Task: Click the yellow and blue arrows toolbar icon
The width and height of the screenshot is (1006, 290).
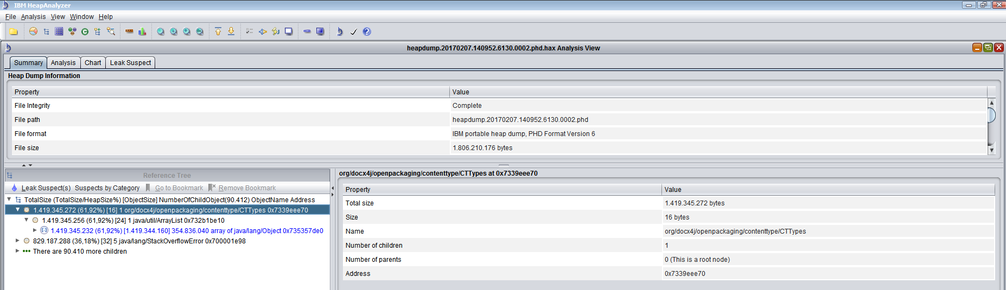Action: (x=276, y=31)
